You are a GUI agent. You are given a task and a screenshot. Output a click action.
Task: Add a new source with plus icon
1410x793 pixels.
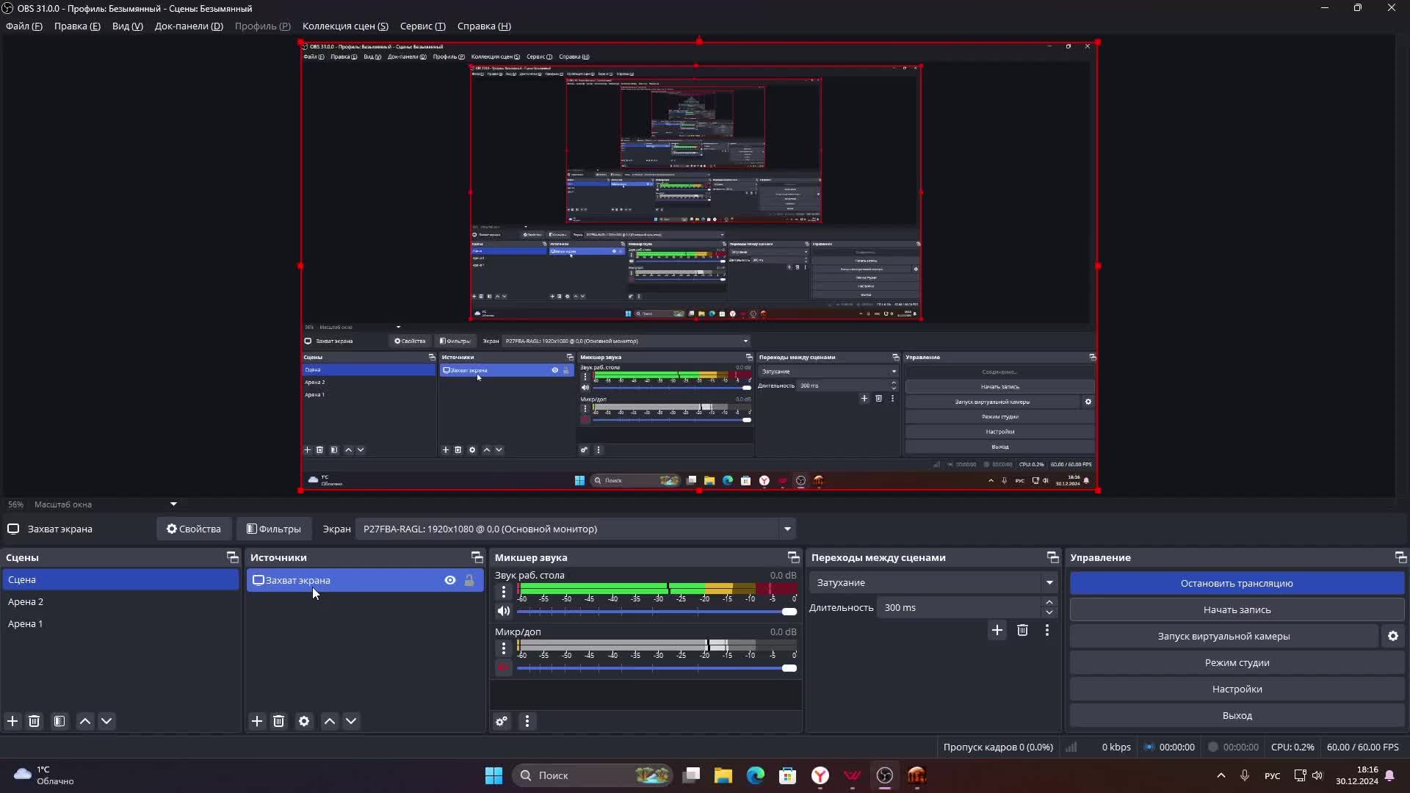pos(257,721)
